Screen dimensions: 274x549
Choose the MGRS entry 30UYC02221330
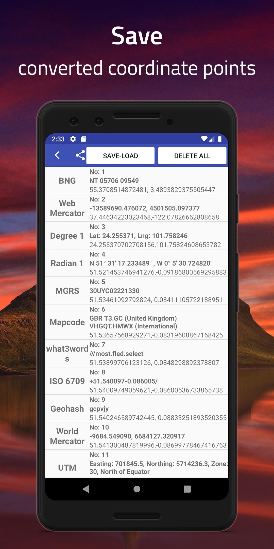pos(137,291)
